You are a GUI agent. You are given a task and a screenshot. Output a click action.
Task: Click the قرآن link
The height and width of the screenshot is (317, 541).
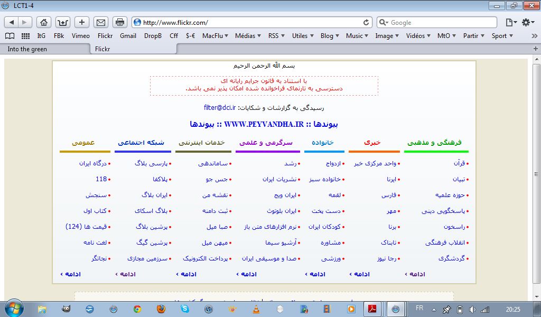[x=459, y=163]
